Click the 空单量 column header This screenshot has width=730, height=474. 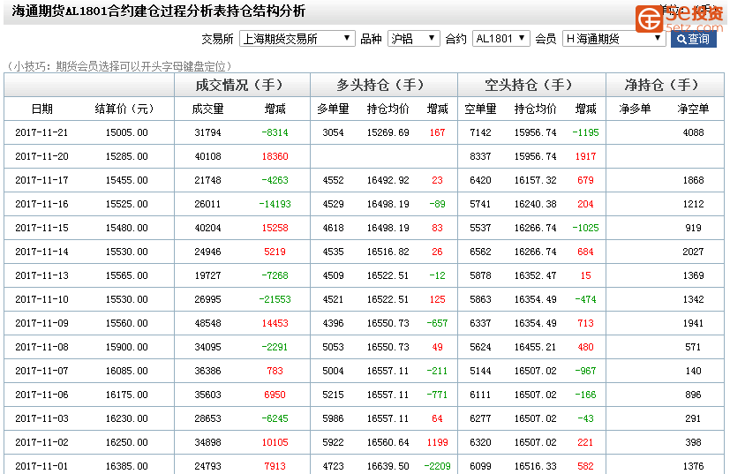[480, 109]
